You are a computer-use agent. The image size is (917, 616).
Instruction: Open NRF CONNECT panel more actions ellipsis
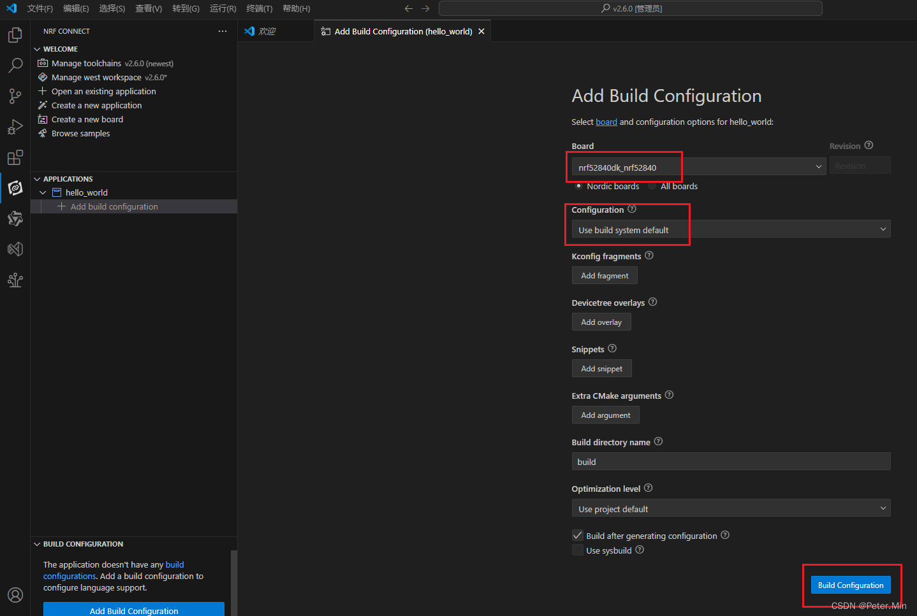coord(223,31)
